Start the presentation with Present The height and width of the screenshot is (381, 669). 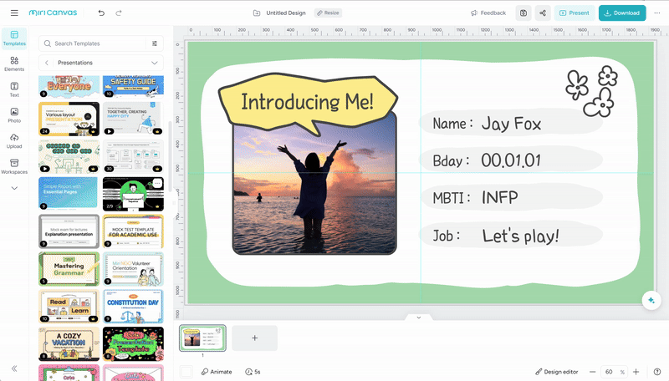575,13
